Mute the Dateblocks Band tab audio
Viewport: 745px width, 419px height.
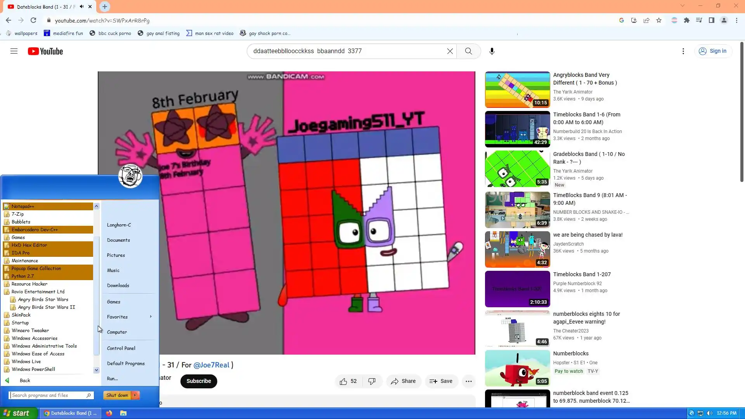(82, 7)
